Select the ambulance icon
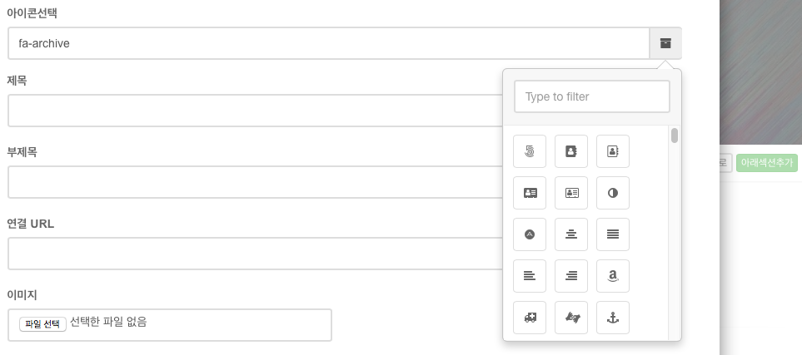The height and width of the screenshot is (355, 802). [x=530, y=318]
